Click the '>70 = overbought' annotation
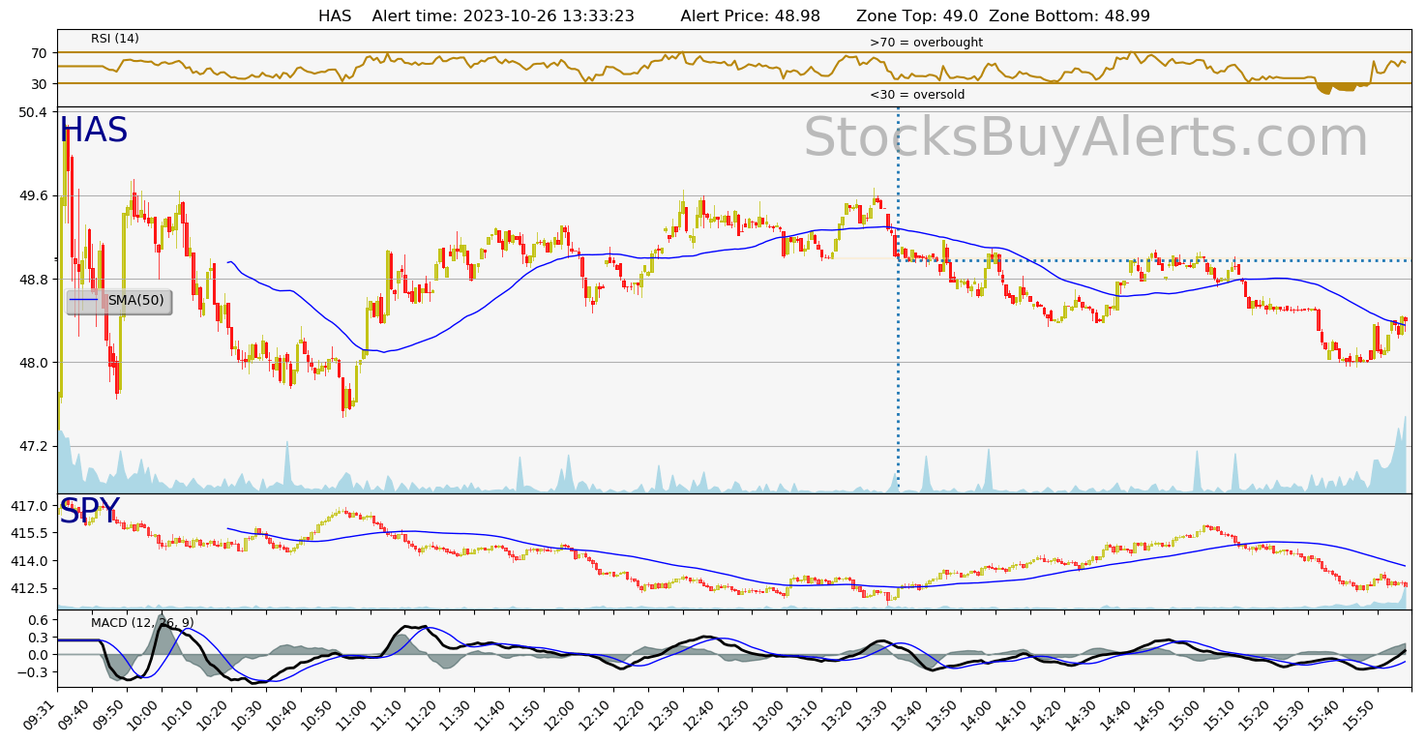The height and width of the screenshot is (743, 1426). coord(926,43)
